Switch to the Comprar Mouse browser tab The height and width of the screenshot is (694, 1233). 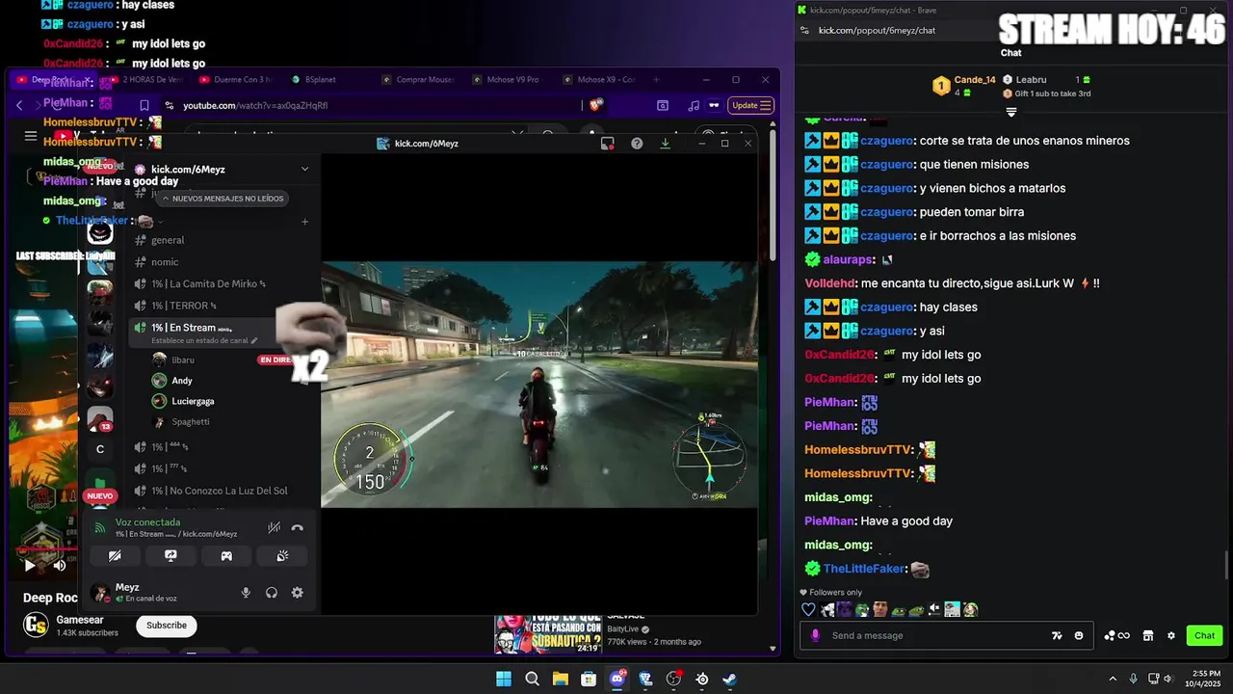click(x=416, y=79)
